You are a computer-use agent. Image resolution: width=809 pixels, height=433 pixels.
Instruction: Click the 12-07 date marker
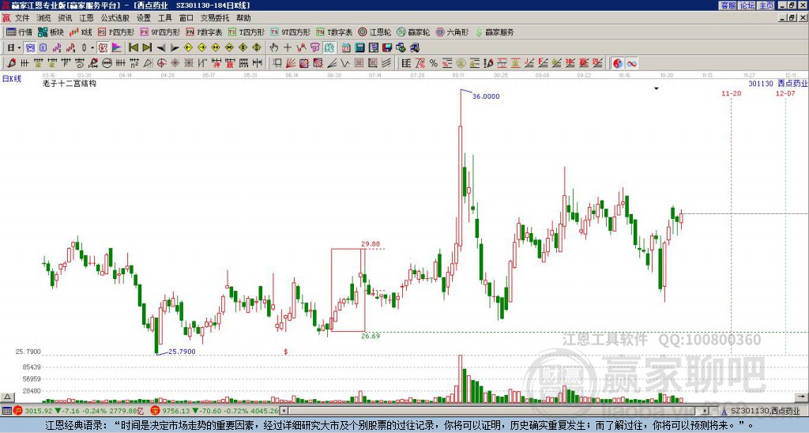tap(785, 93)
